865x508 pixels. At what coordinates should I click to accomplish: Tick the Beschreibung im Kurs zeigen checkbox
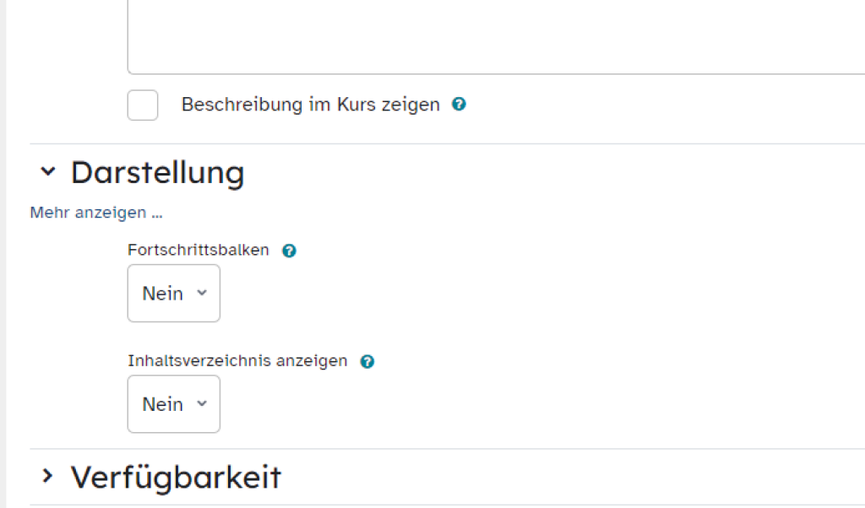point(143,105)
